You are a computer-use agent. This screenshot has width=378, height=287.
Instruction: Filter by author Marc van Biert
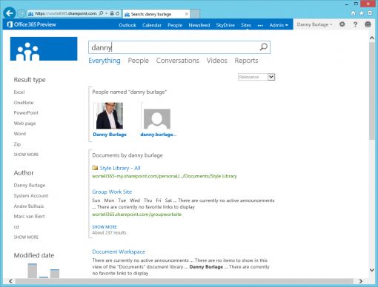(29, 216)
